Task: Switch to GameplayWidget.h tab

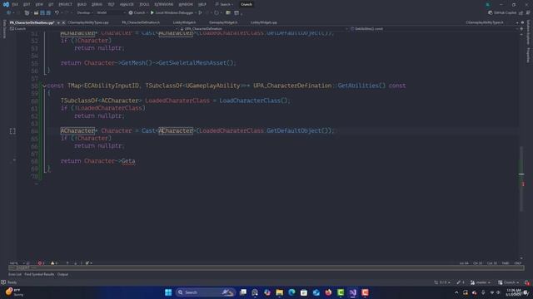Action: (223, 22)
